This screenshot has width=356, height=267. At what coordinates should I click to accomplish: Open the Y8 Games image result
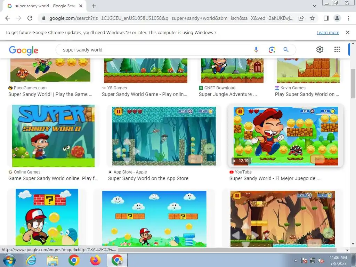point(146,71)
